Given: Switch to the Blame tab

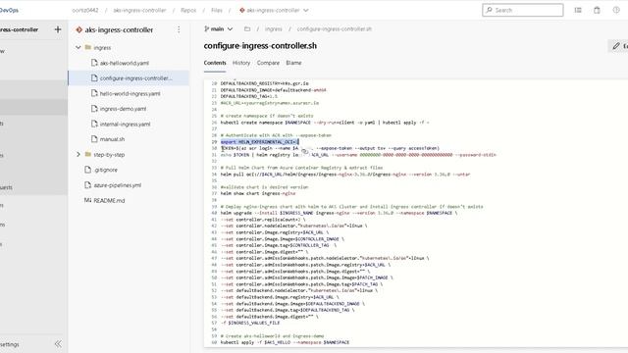Looking at the screenshot, I should [293, 63].
